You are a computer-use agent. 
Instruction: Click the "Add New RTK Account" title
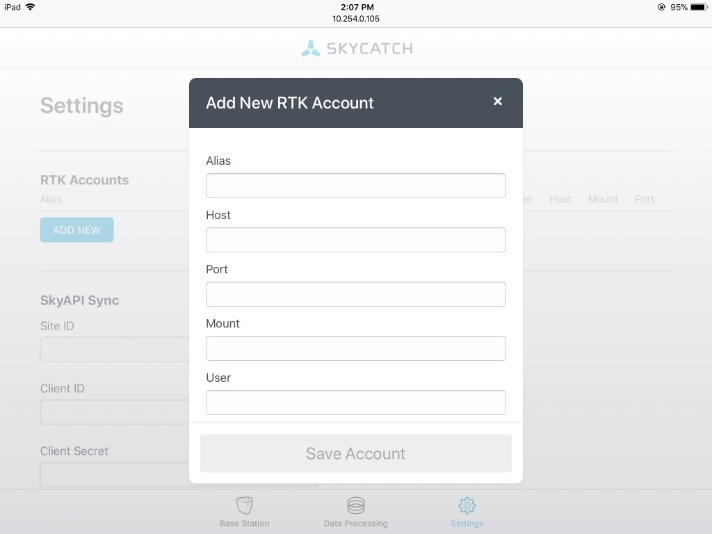point(290,103)
